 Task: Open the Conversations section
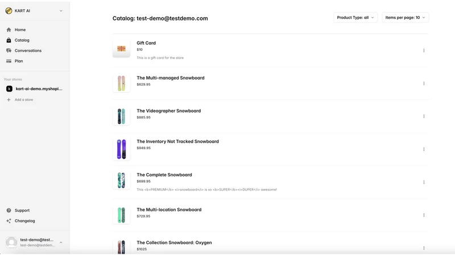coord(24,51)
